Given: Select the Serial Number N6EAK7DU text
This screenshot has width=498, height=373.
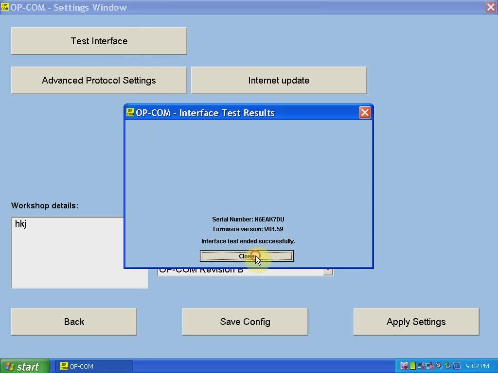Looking at the screenshot, I should (x=248, y=219).
